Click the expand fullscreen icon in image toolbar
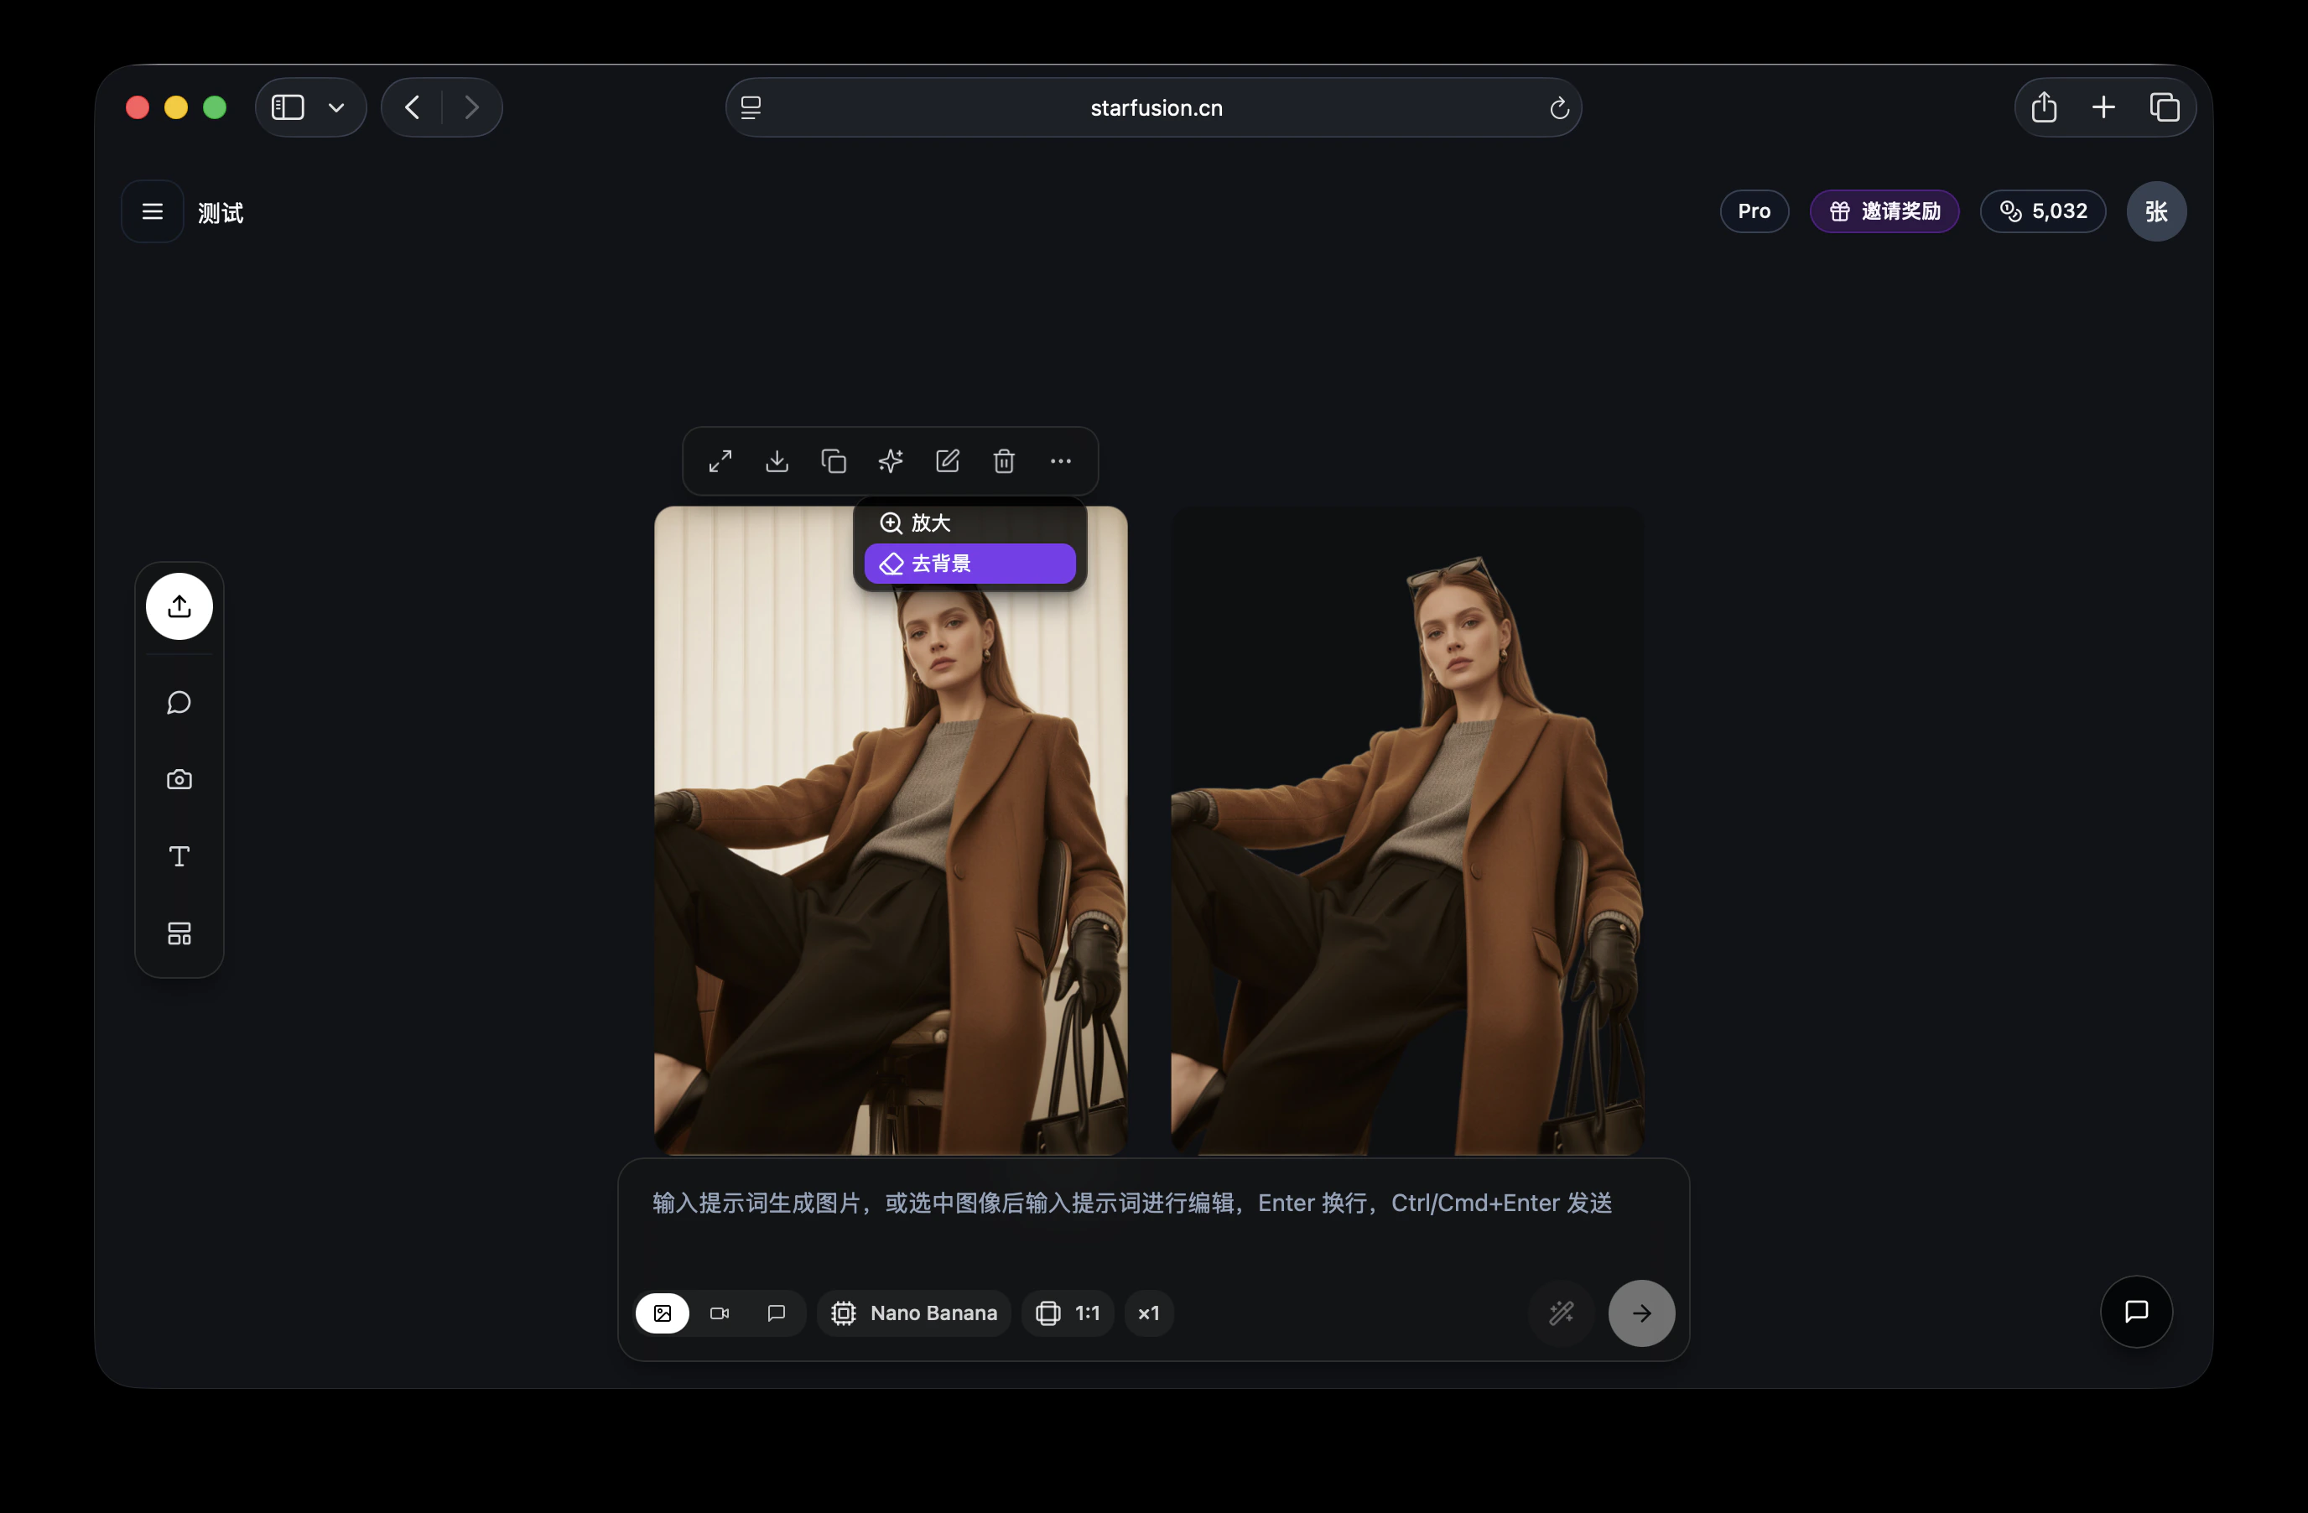The height and width of the screenshot is (1513, 2308). [720, 460]
